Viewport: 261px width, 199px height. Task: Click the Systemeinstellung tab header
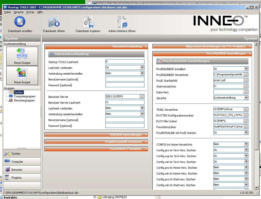(22, 44)
